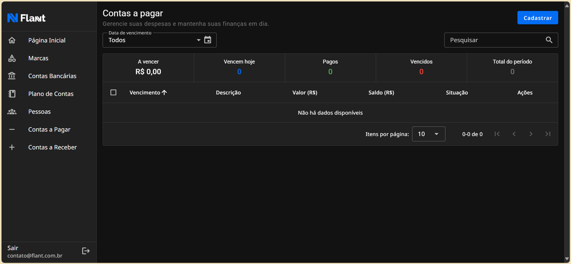Click the home icon in sidebar

[x=12, y=40]
